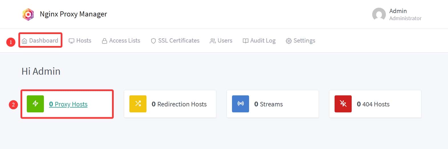Follow the 0 Proxy Hosts link
The width and height of the screenshot is (448, 149).
pyautogui.click(x=68, y=104)
